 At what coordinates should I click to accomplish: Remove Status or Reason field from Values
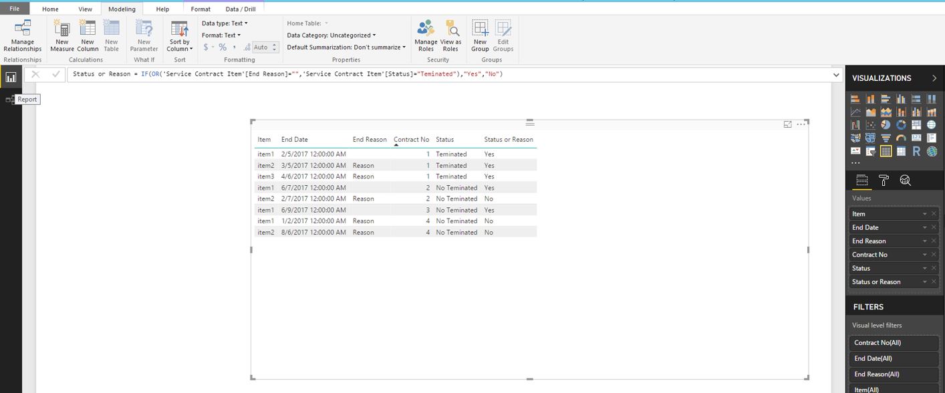coord(934,281)
